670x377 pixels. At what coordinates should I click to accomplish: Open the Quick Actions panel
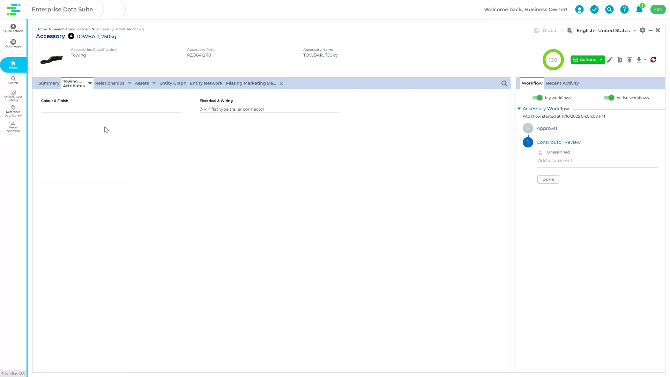pos(13,28)
